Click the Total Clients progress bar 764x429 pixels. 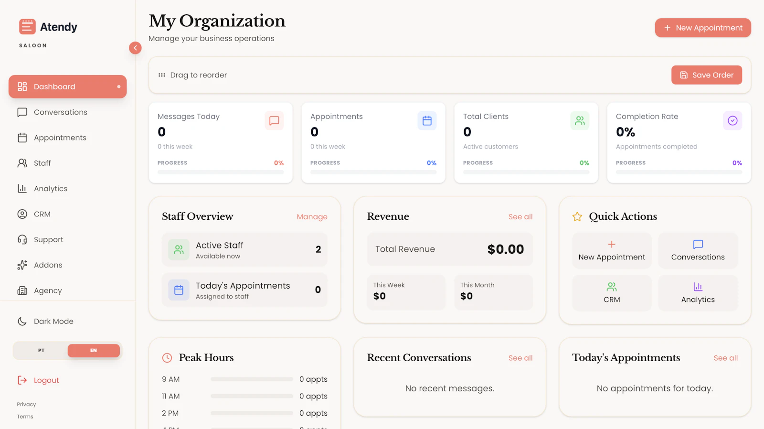[x=526, y=172]
